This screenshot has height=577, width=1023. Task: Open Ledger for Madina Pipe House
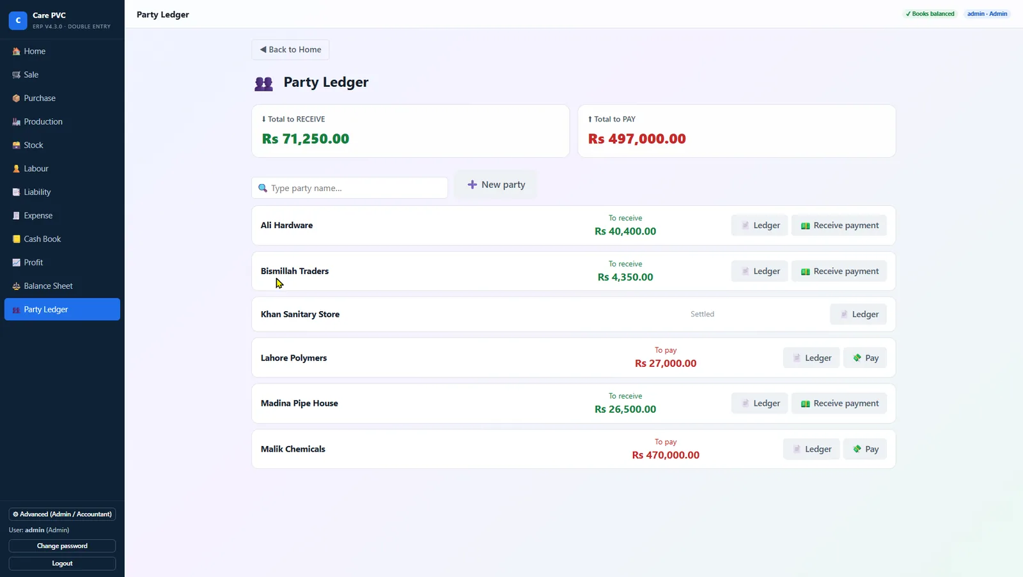coord(760,403)
